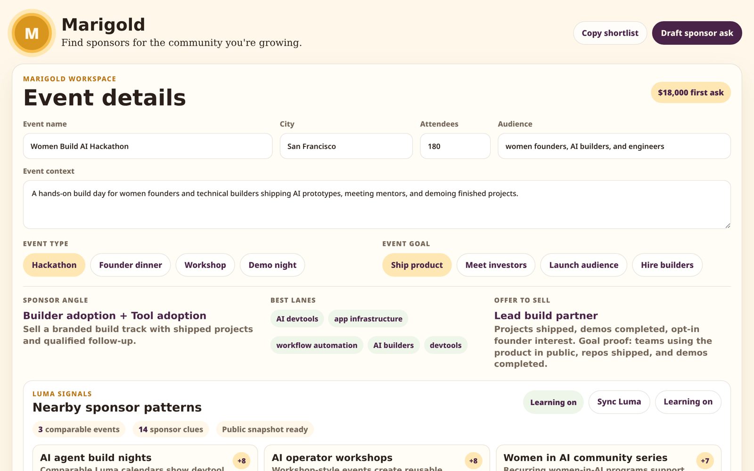Viewport: 754px width, 471px height.
Task: Click the Marigold title text
Action: click(103, 24)
